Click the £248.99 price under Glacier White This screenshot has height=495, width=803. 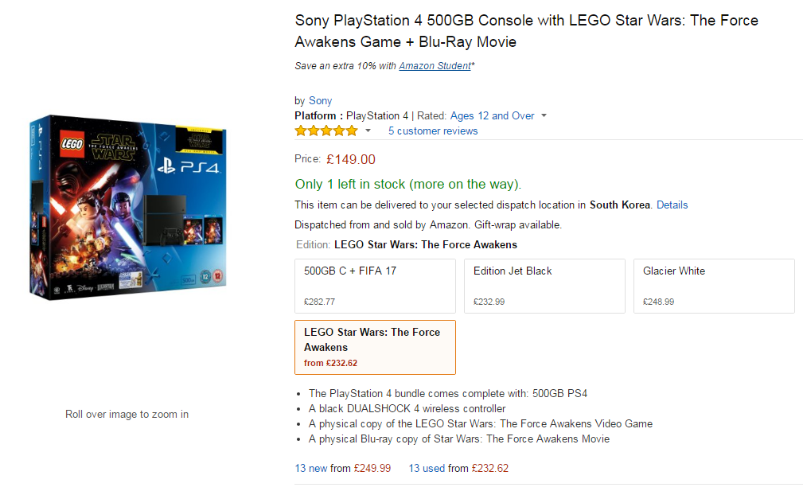(658, 302)
